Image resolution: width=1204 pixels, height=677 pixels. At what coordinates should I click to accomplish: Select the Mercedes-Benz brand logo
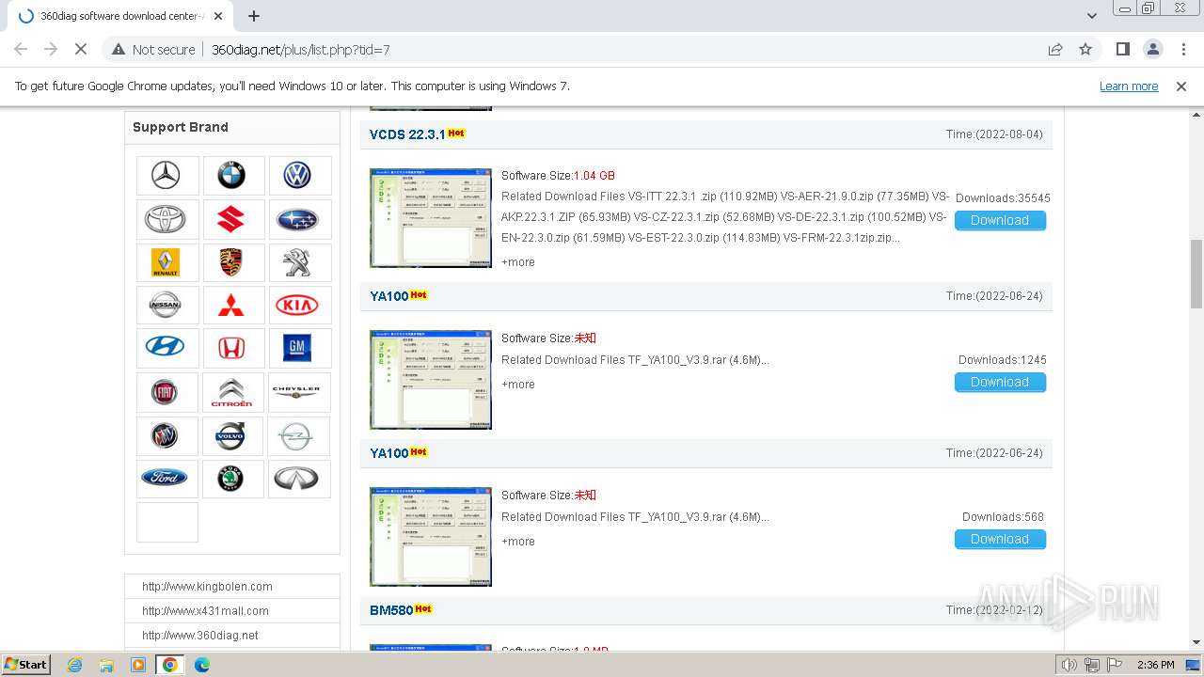pos(167,175)
